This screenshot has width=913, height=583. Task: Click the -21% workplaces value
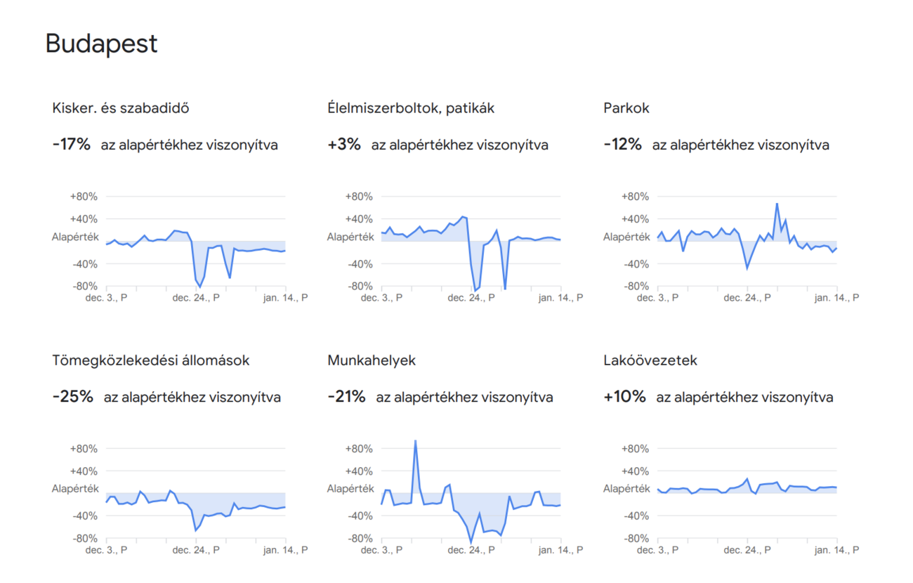[x=346, y=397]
